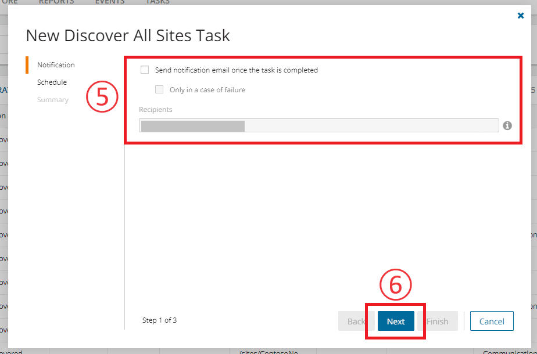Click the Step 1 of 3 indicator
Screen dimensions: 537x354
coord(159,320)
